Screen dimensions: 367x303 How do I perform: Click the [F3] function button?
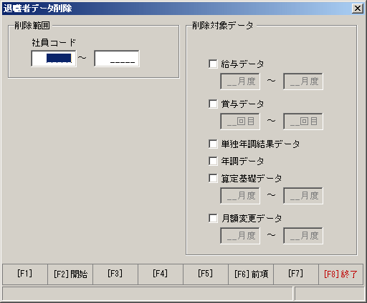[x=115, y=274]
